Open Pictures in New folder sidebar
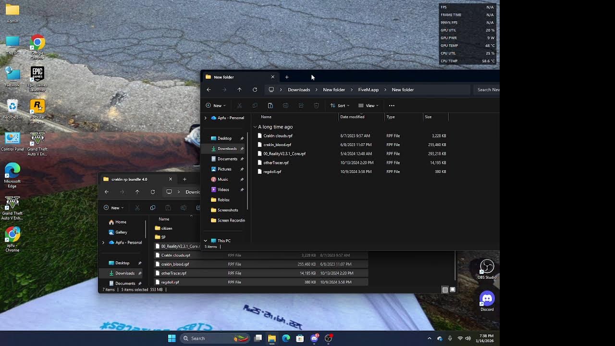This screenshot has width=615, height=346. point(224,169)
